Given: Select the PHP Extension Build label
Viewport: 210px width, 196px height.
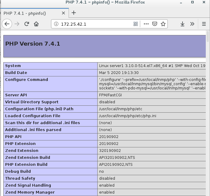Looking at the screenshot, I should [26, 165].
